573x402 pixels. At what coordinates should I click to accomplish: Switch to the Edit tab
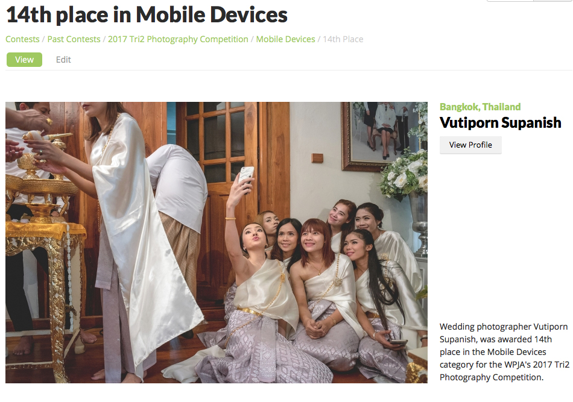tap(63, 60)
